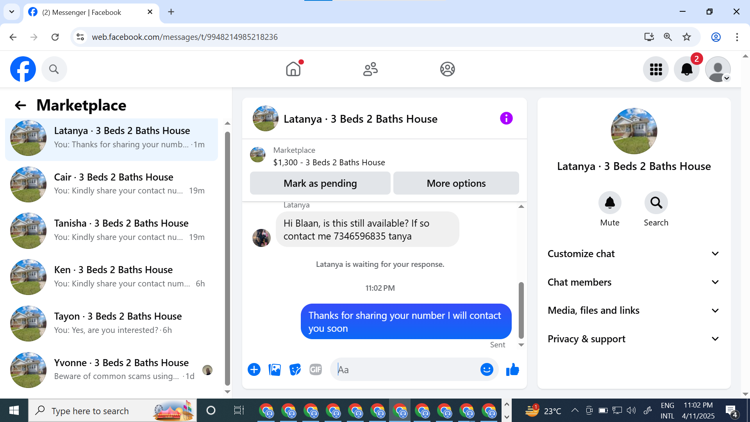Open the Windows Start menu
The width and height of the screenshot is (750, 422).
pyautogui.click(x=14, y=410)
